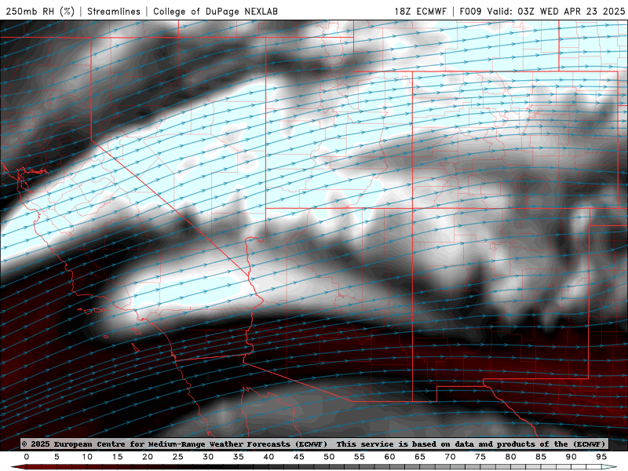Click the "60" label on the color scale
628x471 pixels.
[389, 457]
